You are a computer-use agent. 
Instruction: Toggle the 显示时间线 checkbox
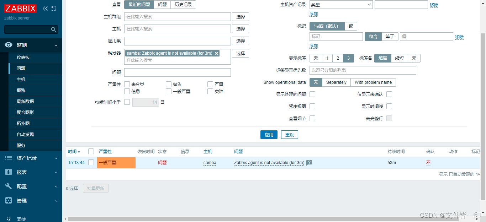coord(389,106)
